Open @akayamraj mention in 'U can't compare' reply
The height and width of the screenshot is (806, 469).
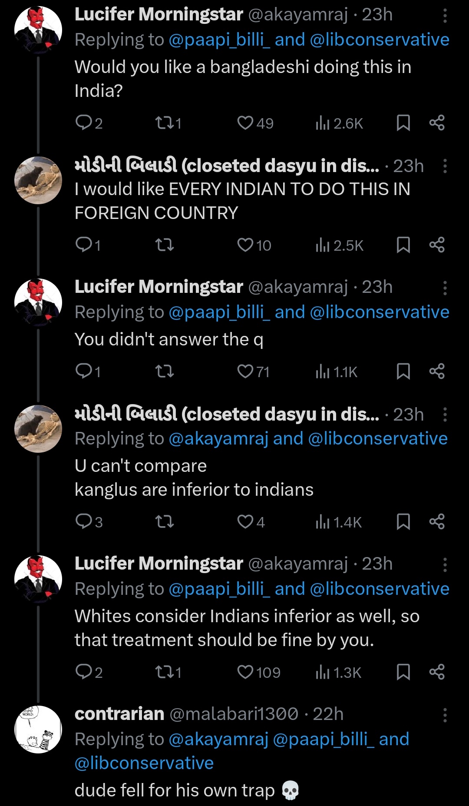click(218, 438)
